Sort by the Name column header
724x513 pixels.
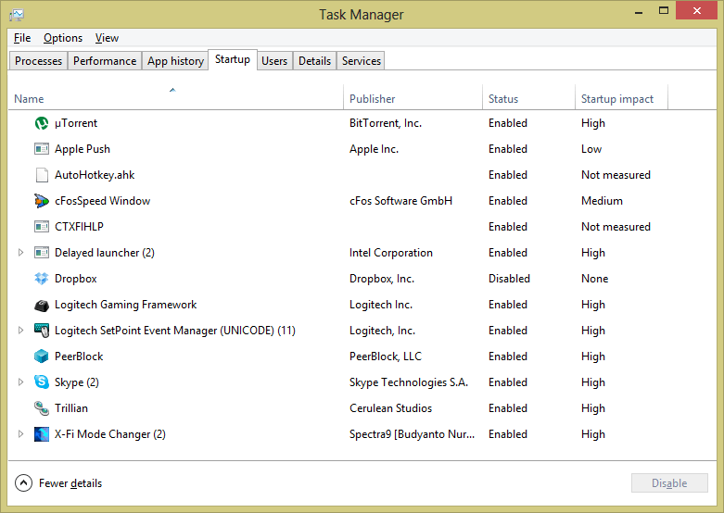[175, 97]
